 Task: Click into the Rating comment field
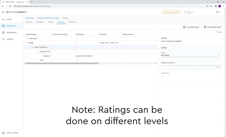[x=190, y=63]
